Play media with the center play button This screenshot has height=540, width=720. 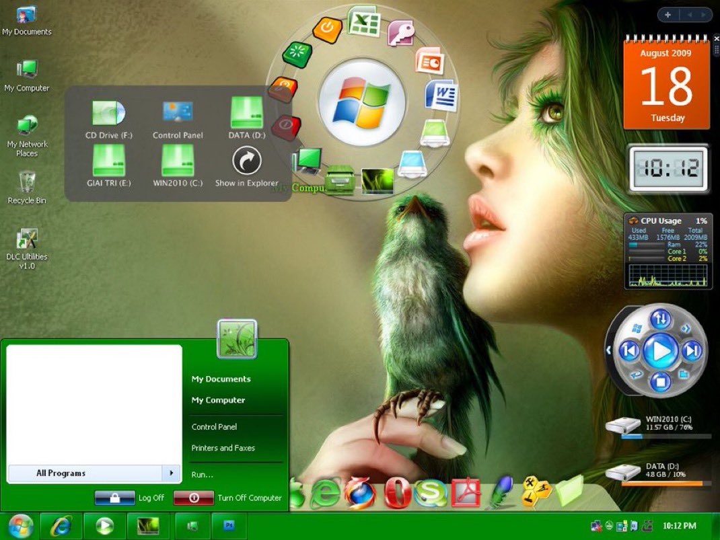[x=660, y=351]
